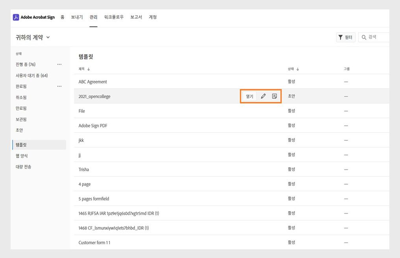Click the sort arrow beside 상태 column
Image resolution: width=400 pixels, height=258 pixels.
297,68
